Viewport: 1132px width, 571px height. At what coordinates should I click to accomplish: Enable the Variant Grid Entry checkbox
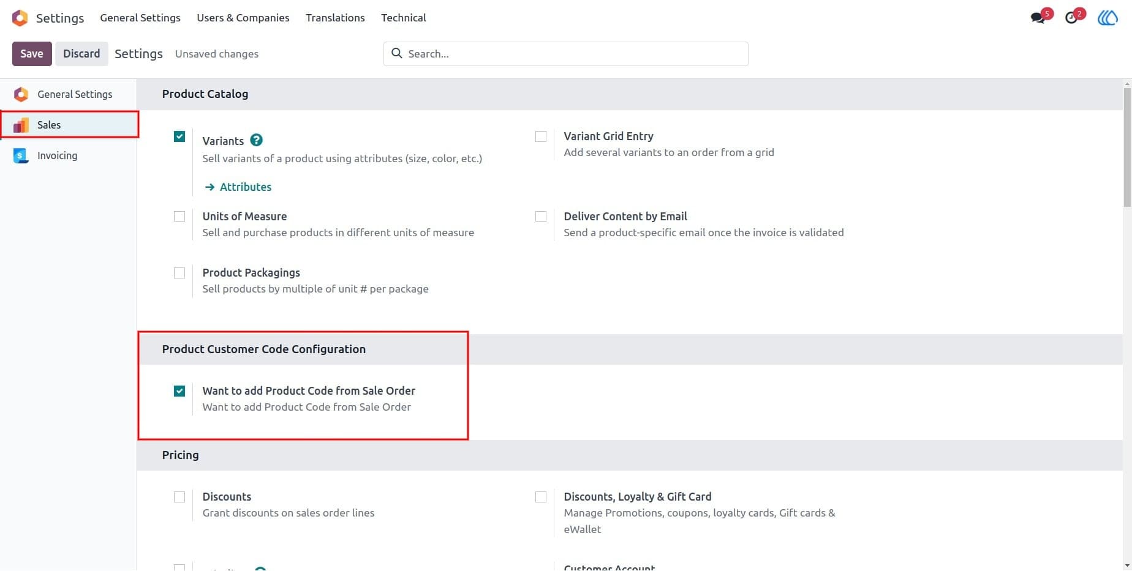tap(541, 136)
